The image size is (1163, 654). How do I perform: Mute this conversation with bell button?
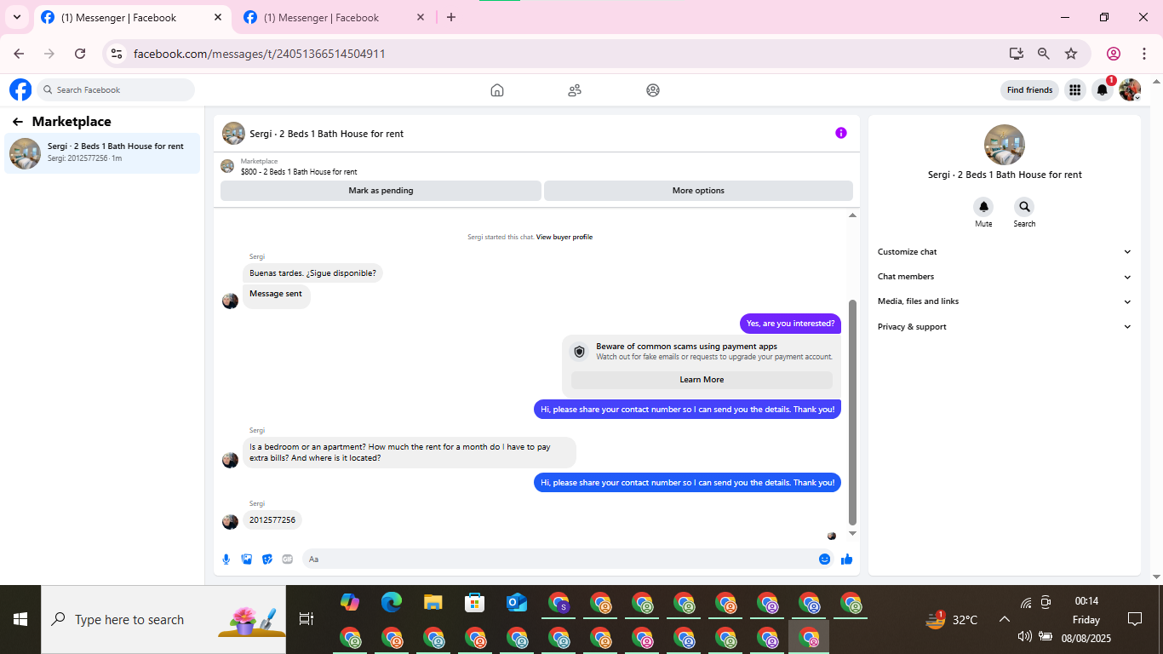(x=983, y=207)
